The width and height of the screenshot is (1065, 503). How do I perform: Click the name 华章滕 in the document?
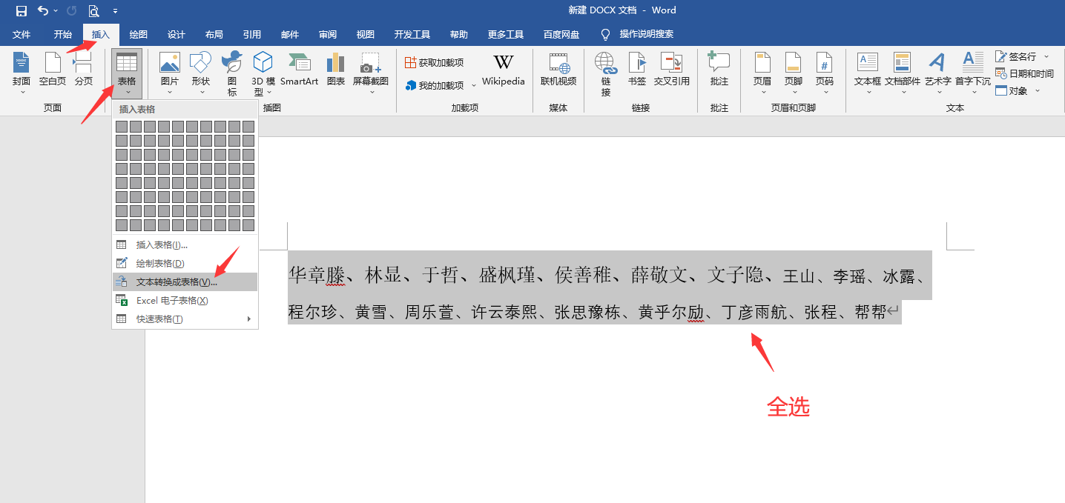tap(317, 276)
